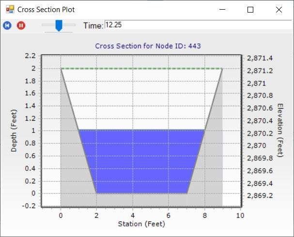The width and height of the screenshot is (294, 237).
Task: Click the blue rewind-to-start button
Action: pyautogui.click(x=7, y=25)
